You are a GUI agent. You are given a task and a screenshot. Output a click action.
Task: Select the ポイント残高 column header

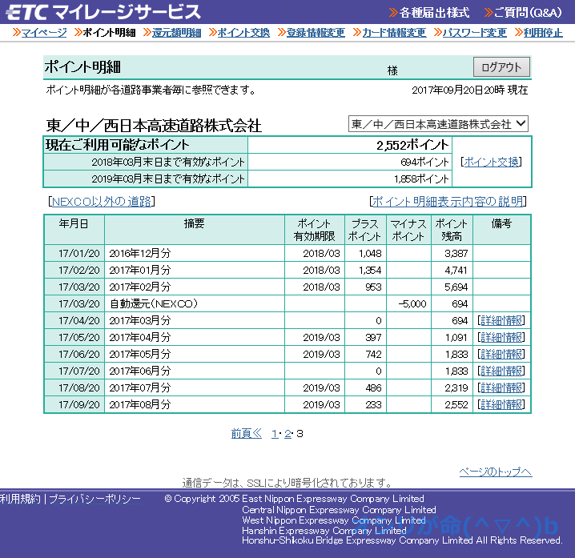click(x=452, y=230)
